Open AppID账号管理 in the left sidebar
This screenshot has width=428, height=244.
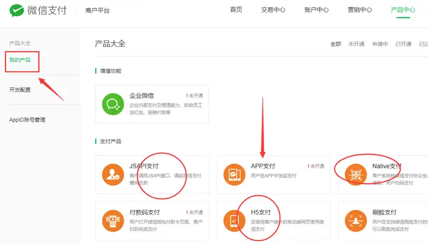[x=27, y=120]
